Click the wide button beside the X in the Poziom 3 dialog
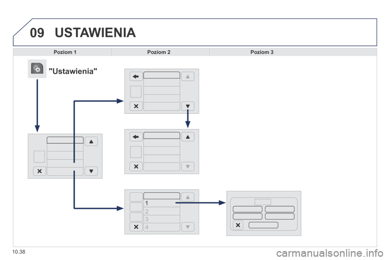 (x=263, y=225)
